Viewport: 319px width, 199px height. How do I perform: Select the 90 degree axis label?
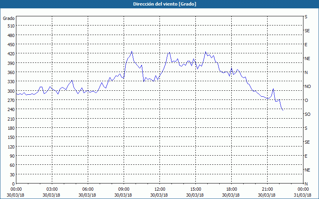click(x=12, y=156)
